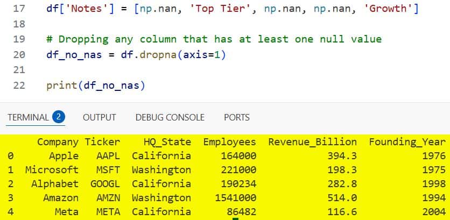The image size is (450, 220).
Task: Click revenue value 116.6
Action: pyautogui.click(x=342, y=212)
